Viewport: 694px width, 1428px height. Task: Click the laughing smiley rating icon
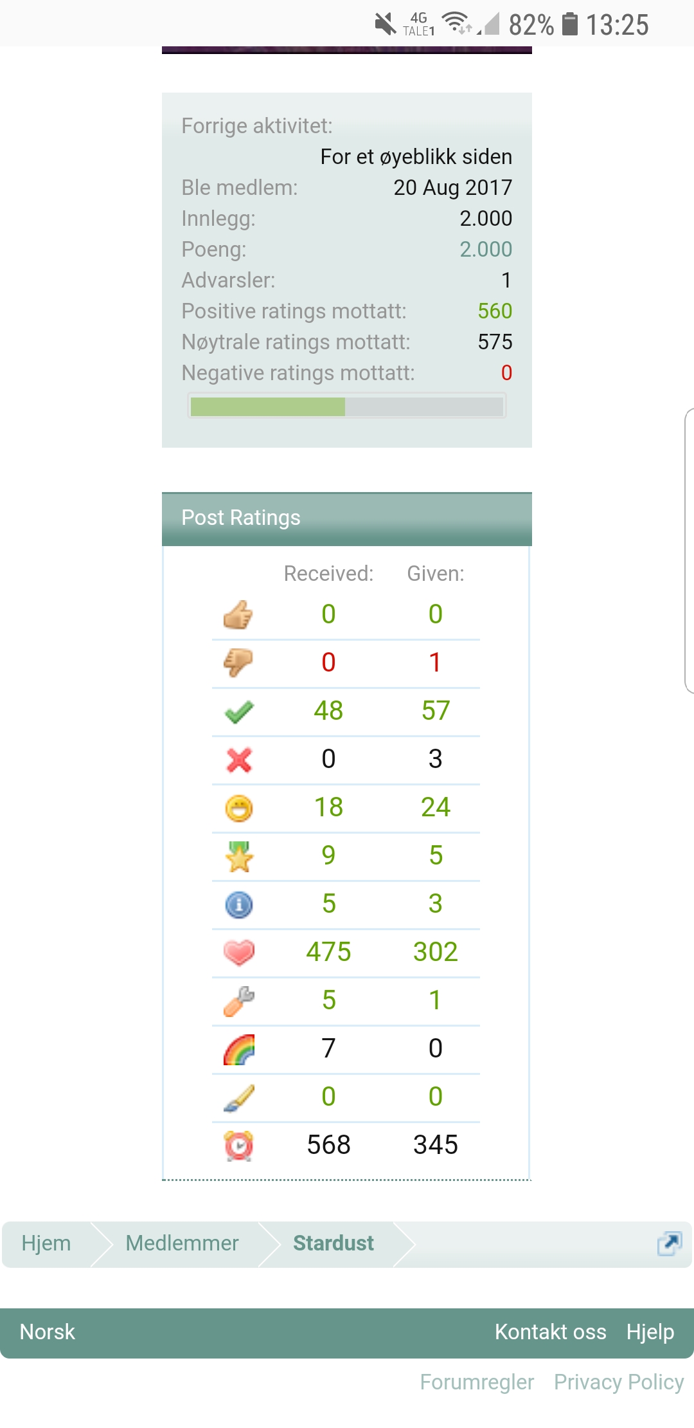point(239,808)
